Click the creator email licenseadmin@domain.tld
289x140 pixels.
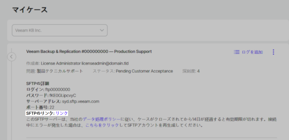point(105,64)
